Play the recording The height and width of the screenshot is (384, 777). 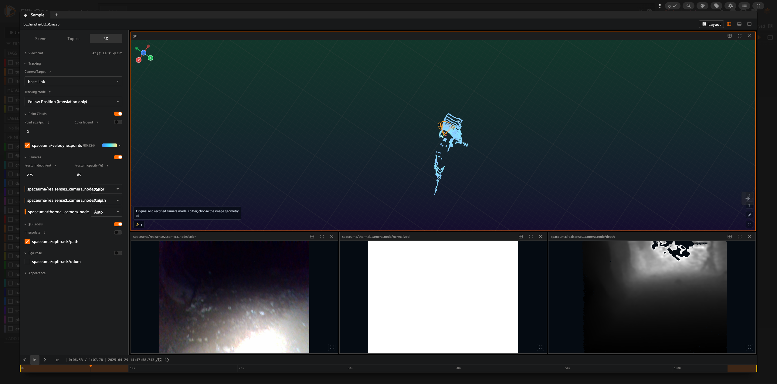point(35,360)
